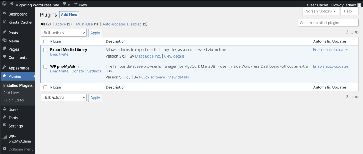Viewport: 363px width, 154px height.
Task: Click the admin avatar in top bar
Action: click(359, 5)
